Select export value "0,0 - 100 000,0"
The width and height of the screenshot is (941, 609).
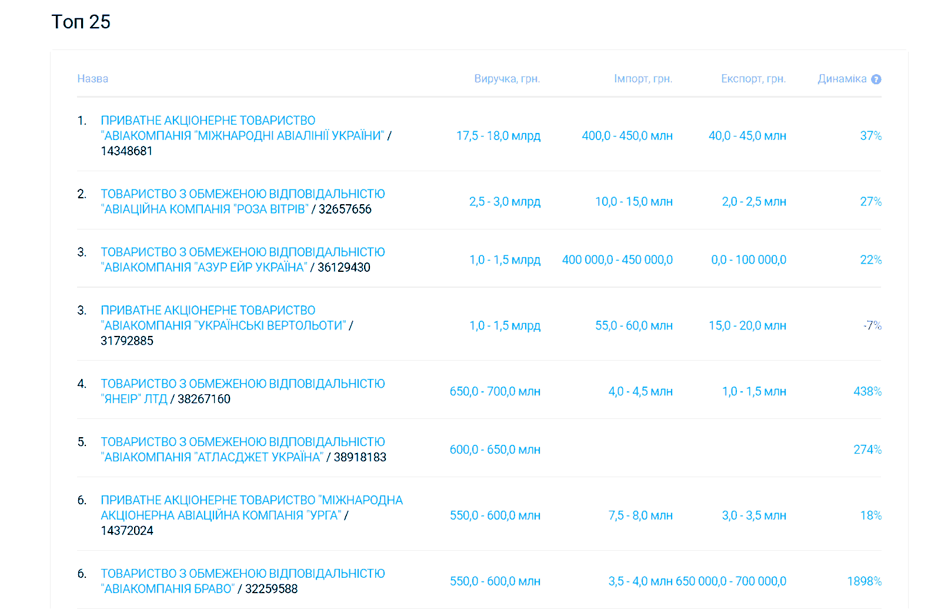pos(749,260)
